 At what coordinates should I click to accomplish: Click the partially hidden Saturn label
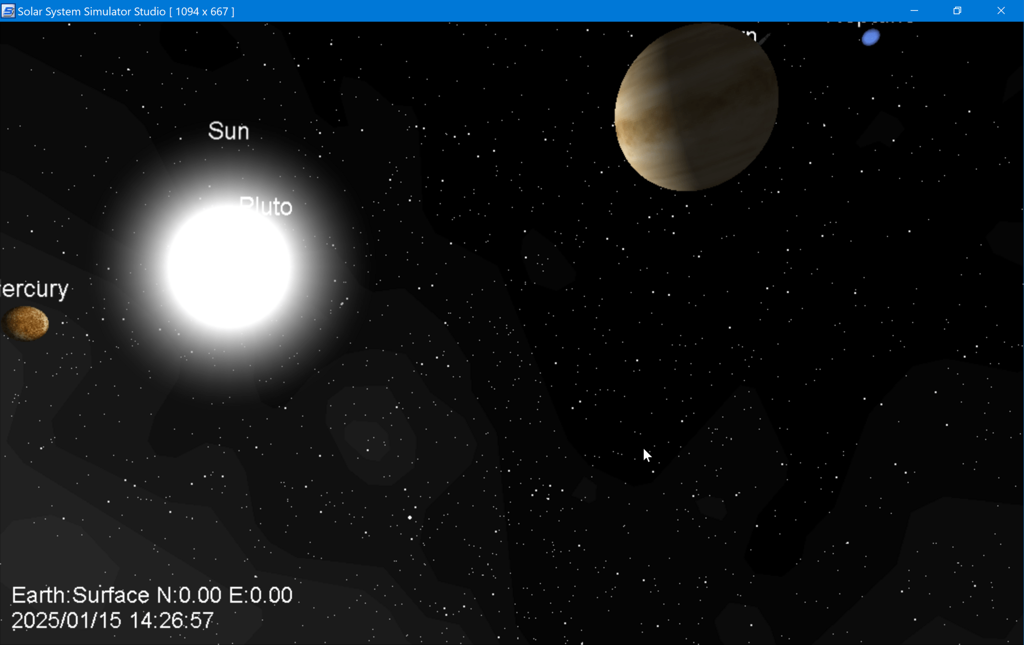pyautogui.click(x=751, y=35)
